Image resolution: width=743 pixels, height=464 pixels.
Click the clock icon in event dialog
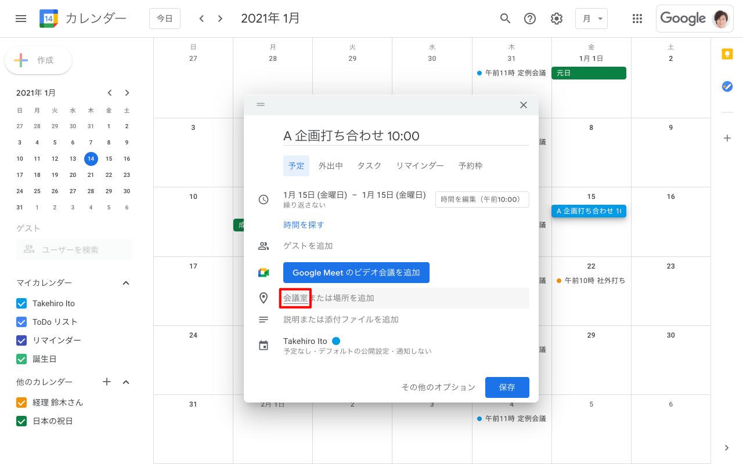[264, 200]
